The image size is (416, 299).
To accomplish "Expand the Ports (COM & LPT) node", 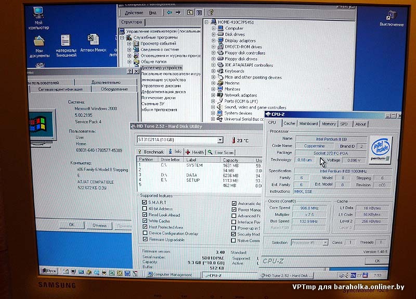I will (213, 101).
